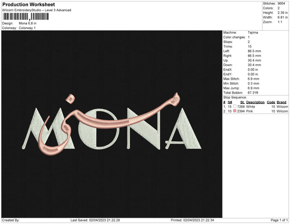Image resolution: width=290 pixels, height=224 pixels.
Task: Select 'Wilcom EmbroideryStudio – Level 3 Advanced' text
Action: coord(37,10)
